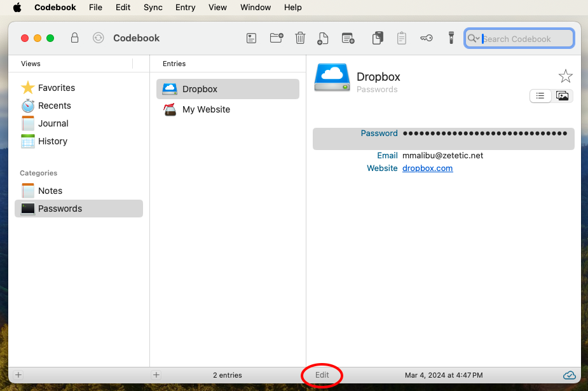
Task: Add category with bottom-left plus button
Action: click(x=18, y=375)
